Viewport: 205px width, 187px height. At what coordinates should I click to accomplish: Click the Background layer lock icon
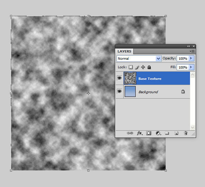point(183,91)
